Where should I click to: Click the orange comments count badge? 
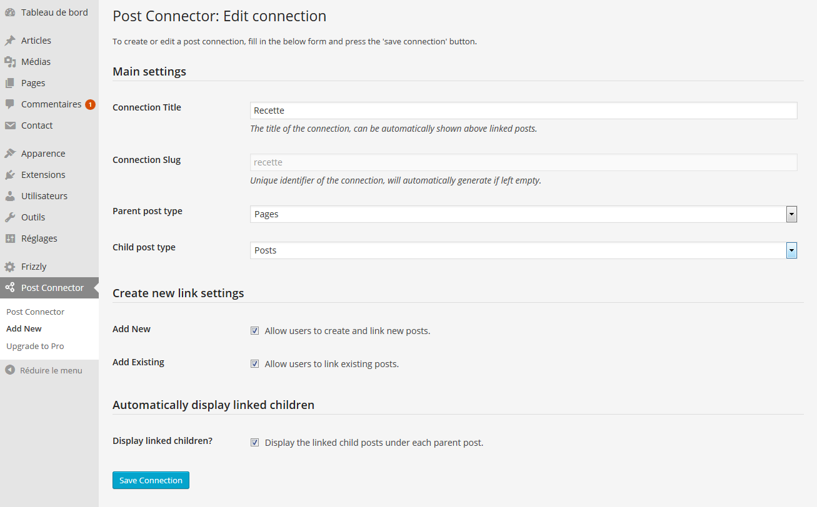[x=90, y=104]
